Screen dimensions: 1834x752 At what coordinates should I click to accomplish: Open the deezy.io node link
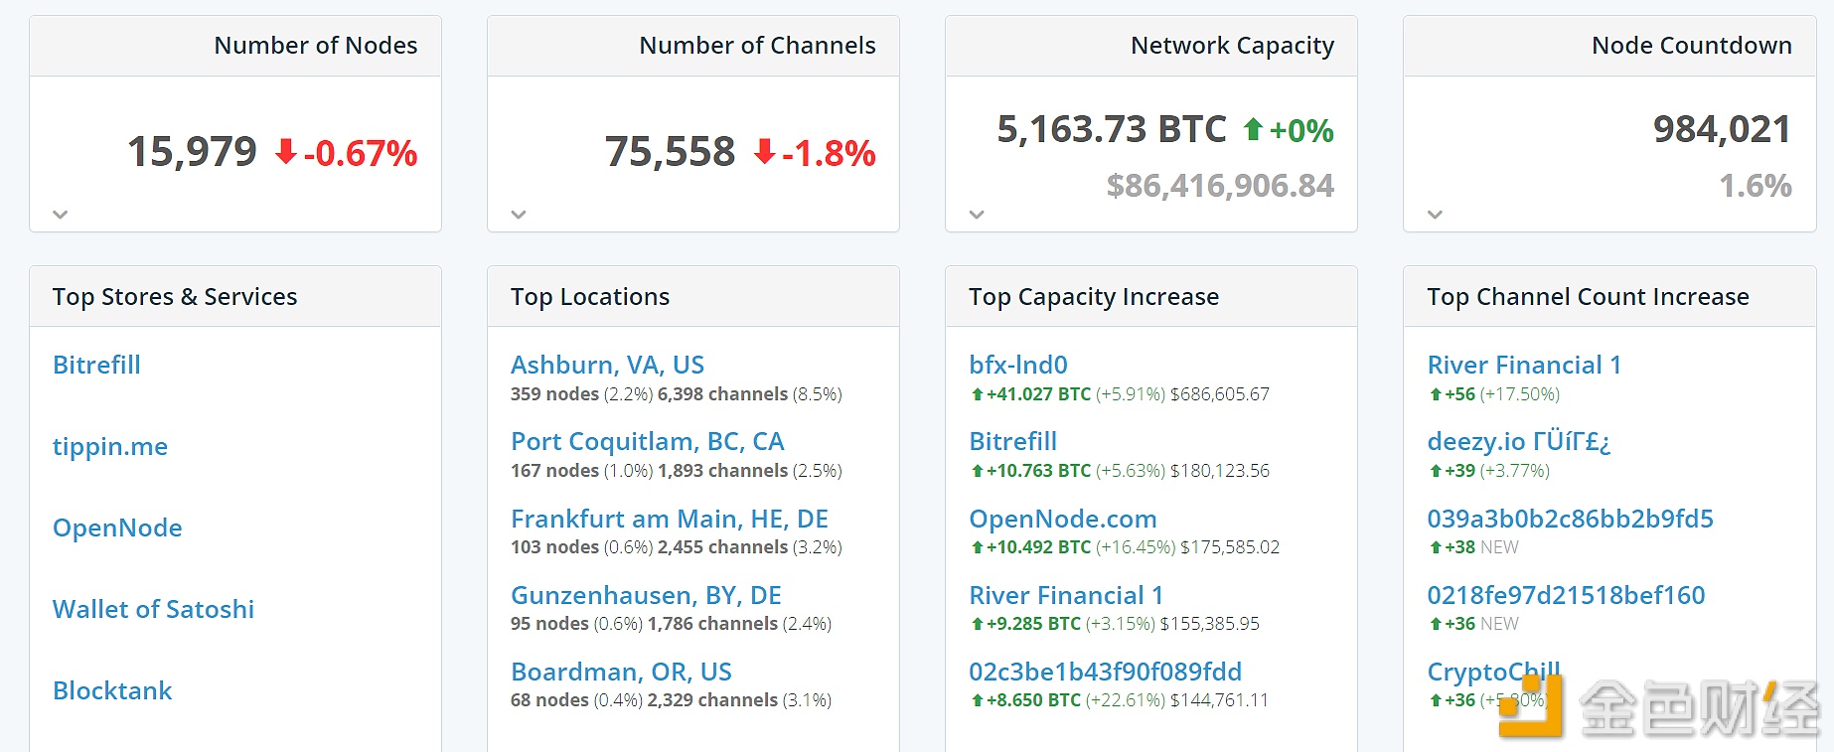(1518, 441)
